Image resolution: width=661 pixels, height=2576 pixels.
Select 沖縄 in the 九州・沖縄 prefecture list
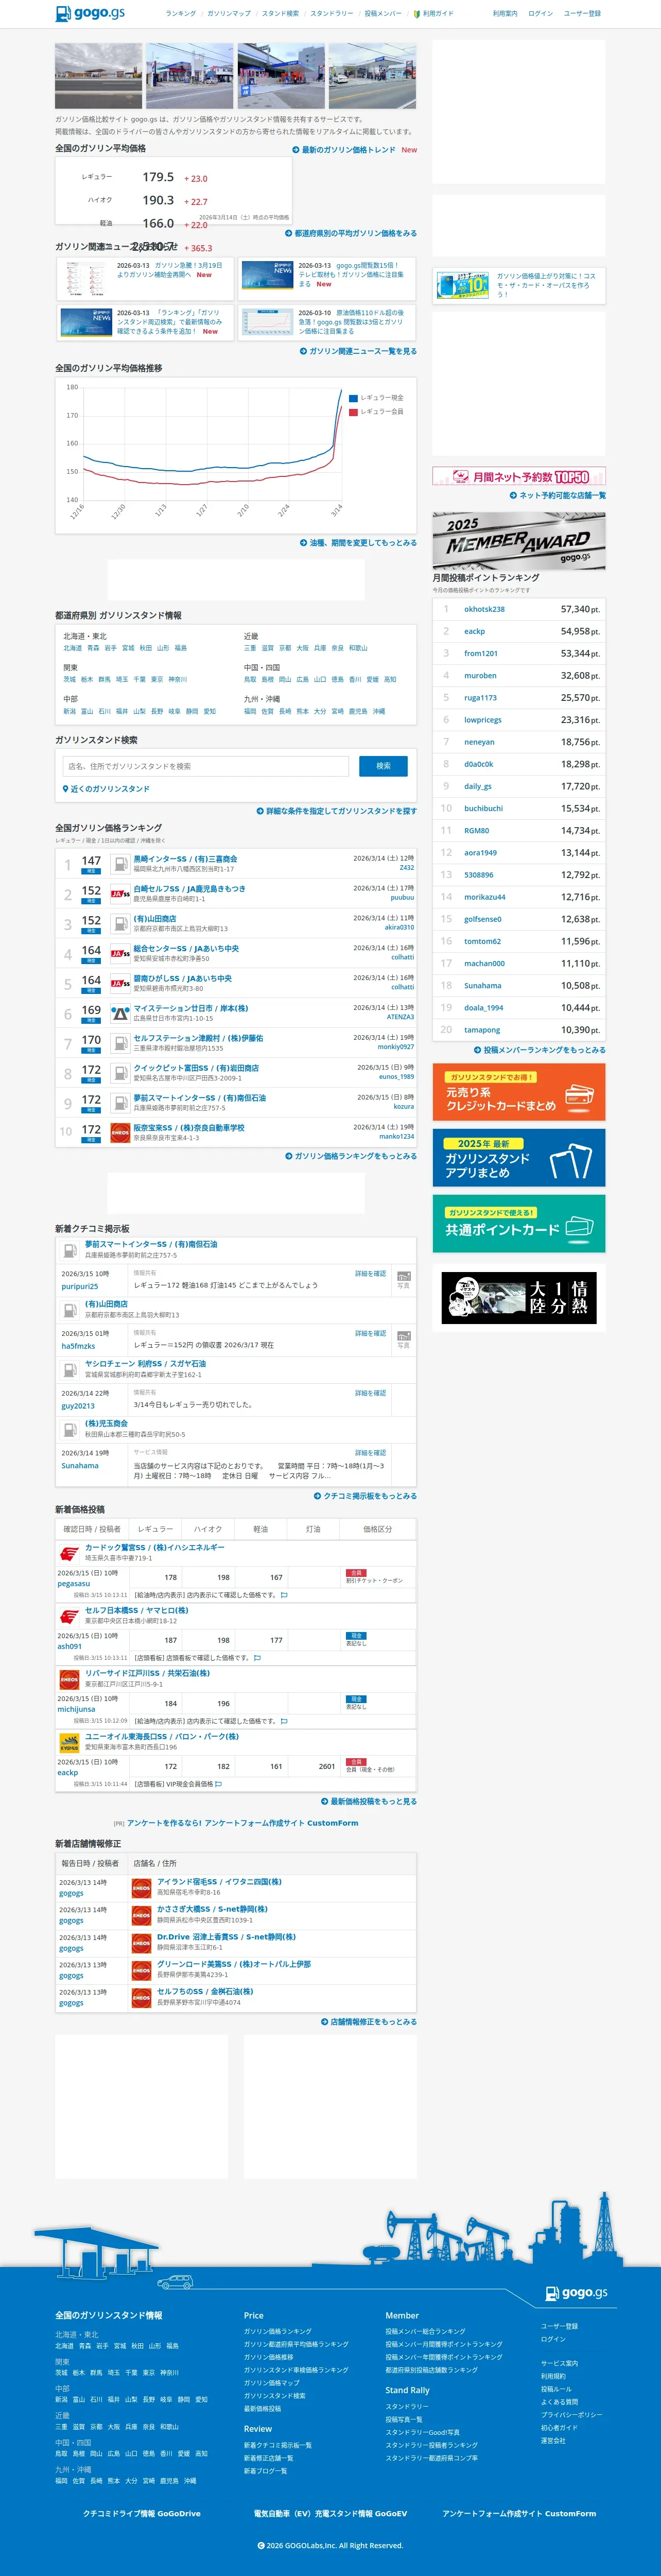tap(379, 711)
